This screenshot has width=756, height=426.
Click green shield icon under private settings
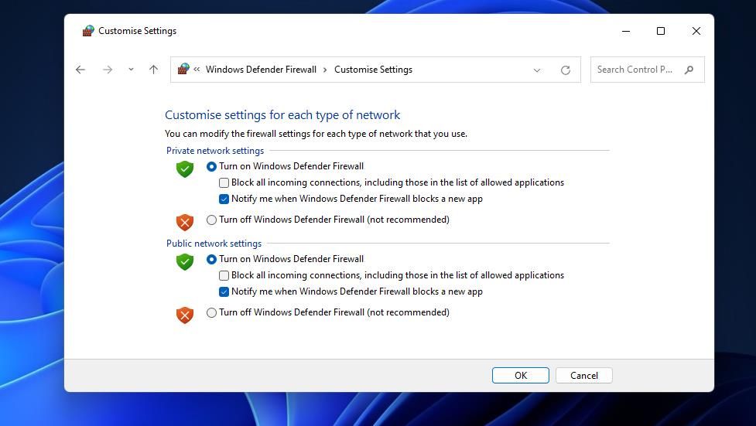click(185, 169)
